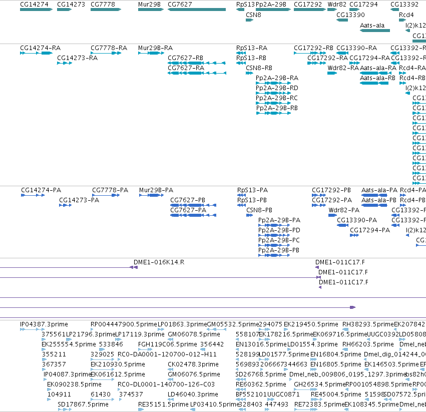
Task: Select the Aats-ala-RB transcript label
Action: coord(377,78)
